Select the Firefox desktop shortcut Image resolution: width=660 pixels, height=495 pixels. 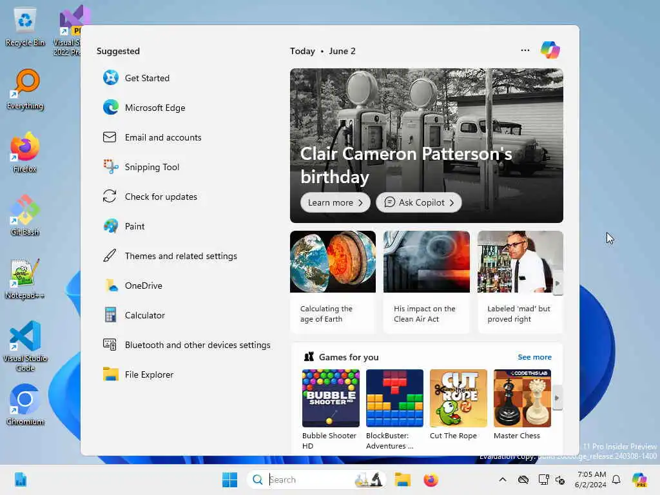pyautogui.click(x=25, y=153)
